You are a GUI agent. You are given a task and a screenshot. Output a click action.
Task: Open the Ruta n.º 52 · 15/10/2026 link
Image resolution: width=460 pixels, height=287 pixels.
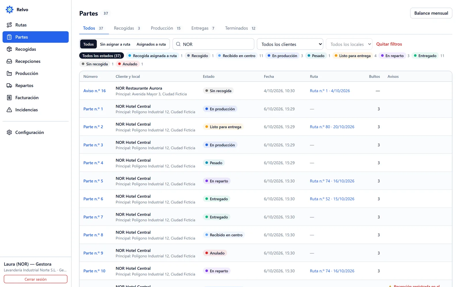(x=332, y=199)
